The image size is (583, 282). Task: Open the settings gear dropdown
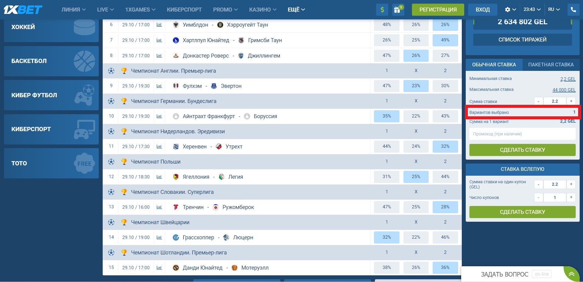(510, 10)
